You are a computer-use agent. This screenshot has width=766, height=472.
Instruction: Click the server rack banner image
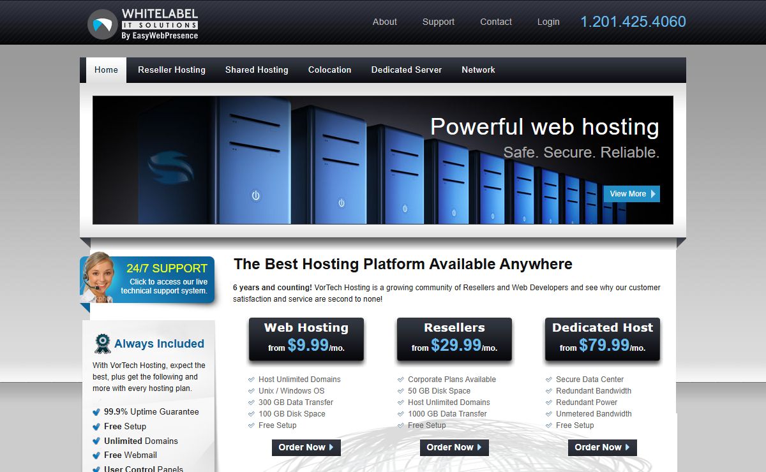383,160
